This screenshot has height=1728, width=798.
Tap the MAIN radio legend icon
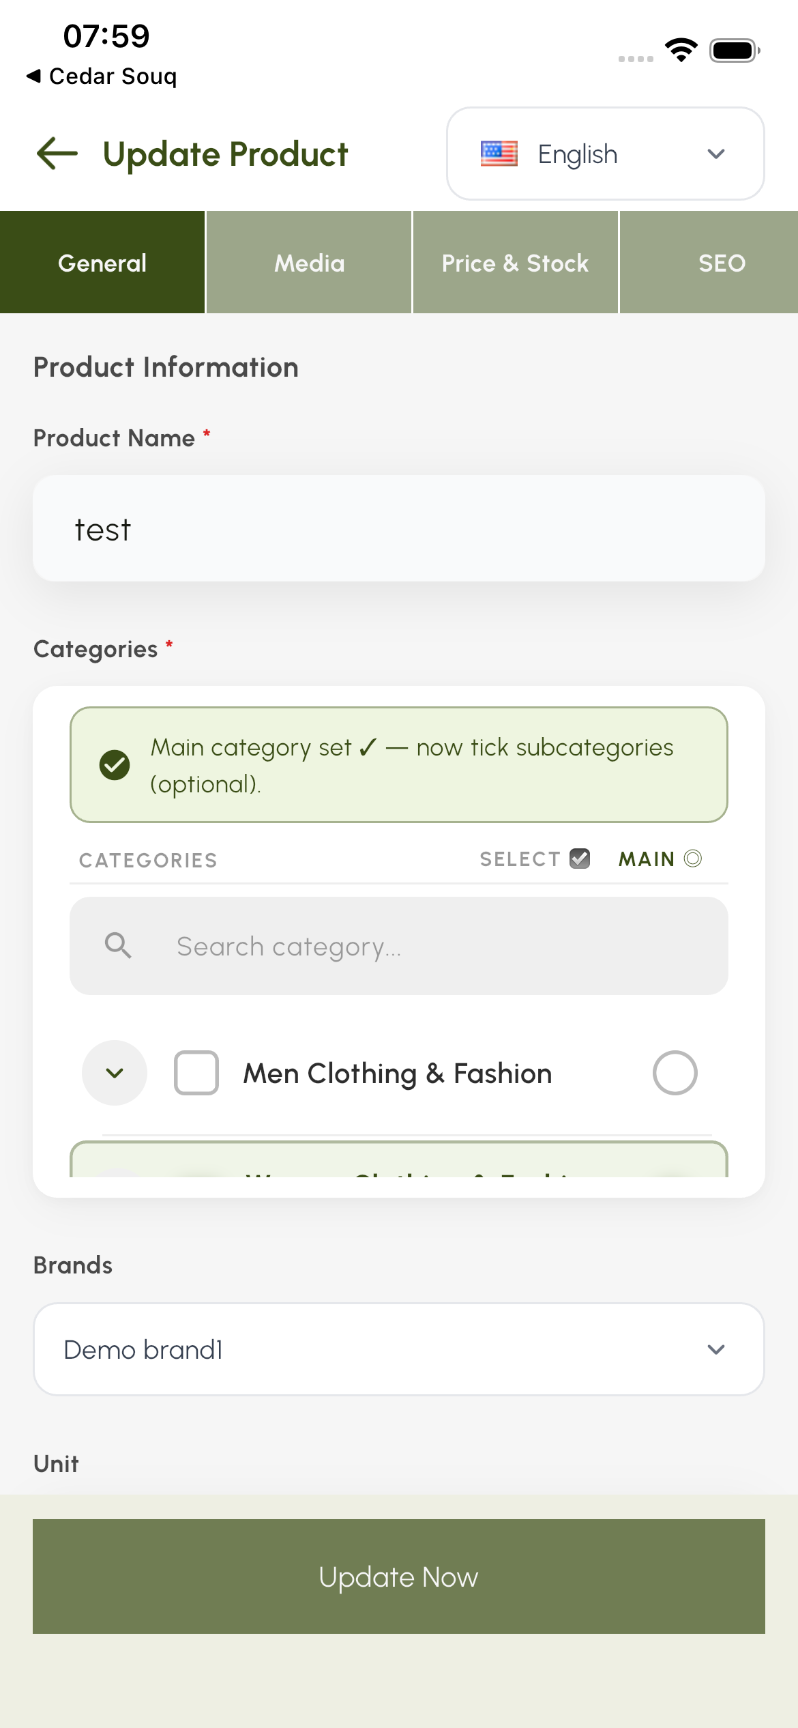tap(693, 859)
